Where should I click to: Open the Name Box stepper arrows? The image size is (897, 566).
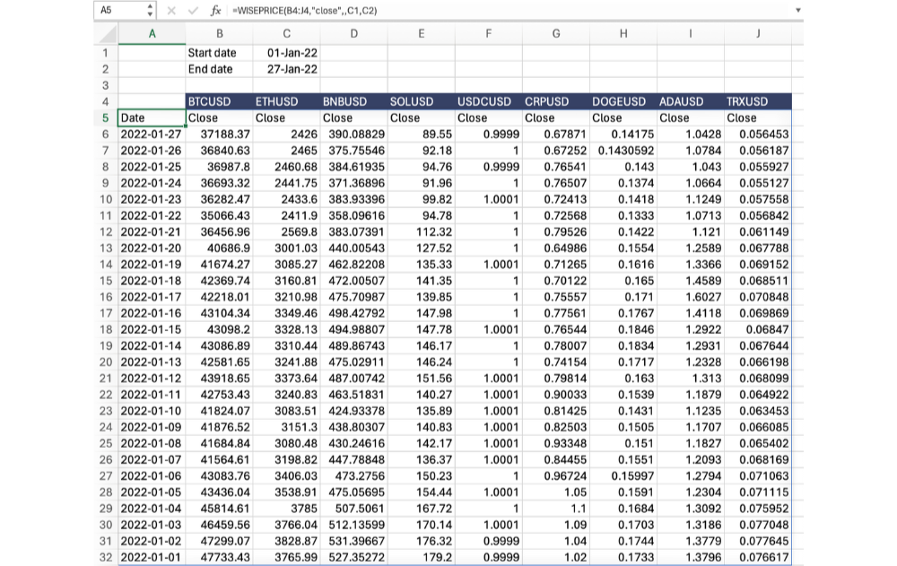[150, 10]
